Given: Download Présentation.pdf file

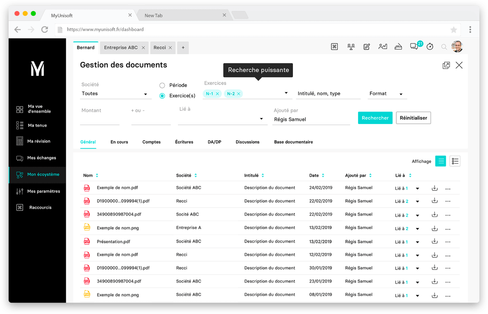Looking at the screenshot, I should (x=435, y=241).
